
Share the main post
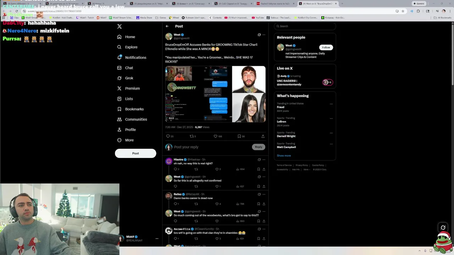[x=263, y=136]
